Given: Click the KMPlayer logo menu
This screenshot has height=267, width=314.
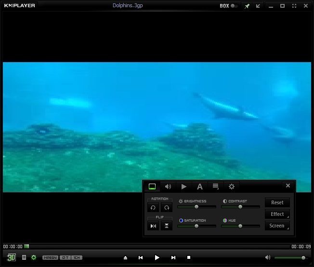Looking at the screenshot, I should (x=20, y=6).
